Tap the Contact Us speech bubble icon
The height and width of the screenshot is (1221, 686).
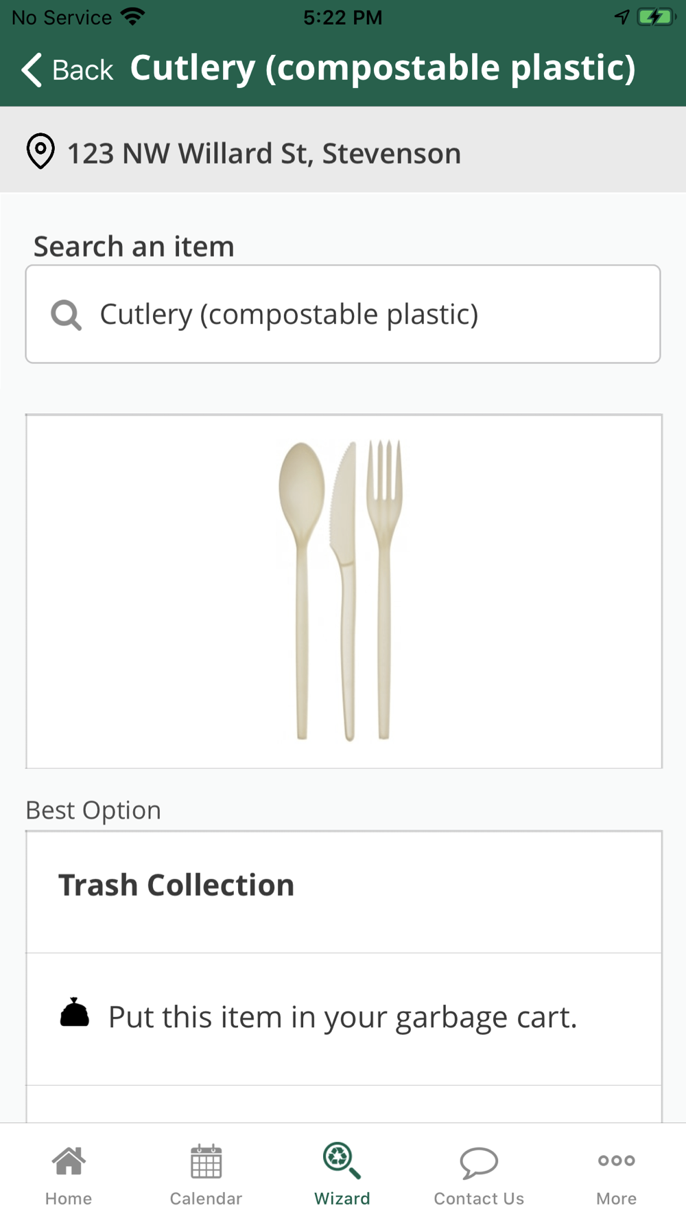click(479, 1162)
